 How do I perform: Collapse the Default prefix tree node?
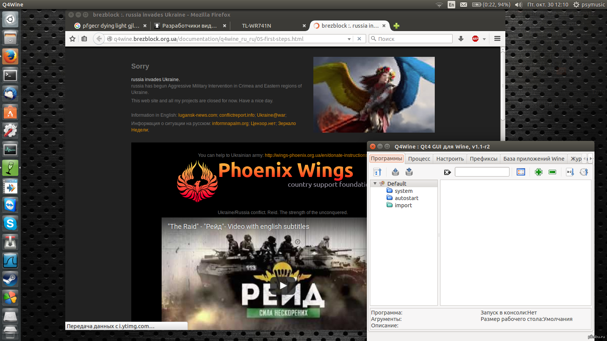pyautogui.click(x=375, y=183)
